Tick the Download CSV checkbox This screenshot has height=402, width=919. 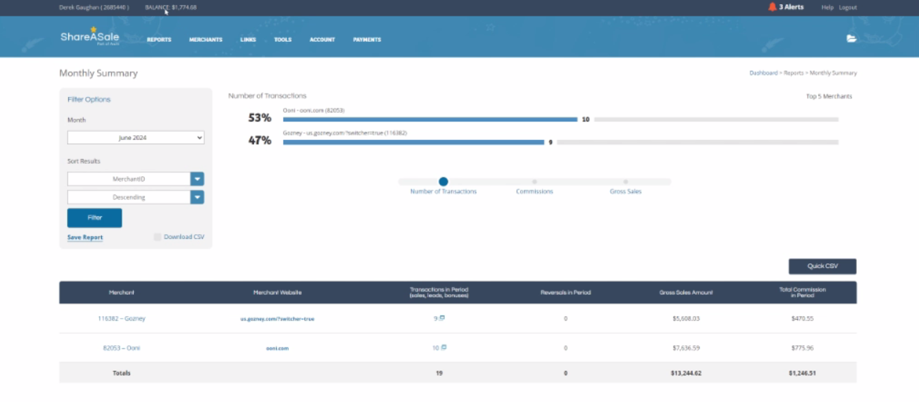coord(158,237)
